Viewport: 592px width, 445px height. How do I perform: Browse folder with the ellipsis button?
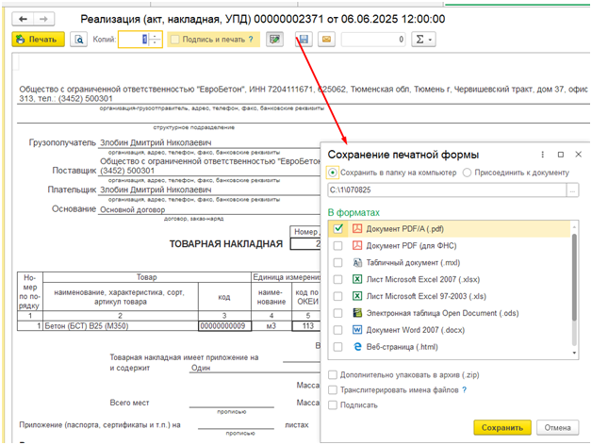(572, 190)
